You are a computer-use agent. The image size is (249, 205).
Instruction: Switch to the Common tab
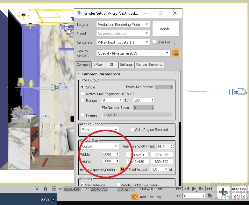[83, 65]
